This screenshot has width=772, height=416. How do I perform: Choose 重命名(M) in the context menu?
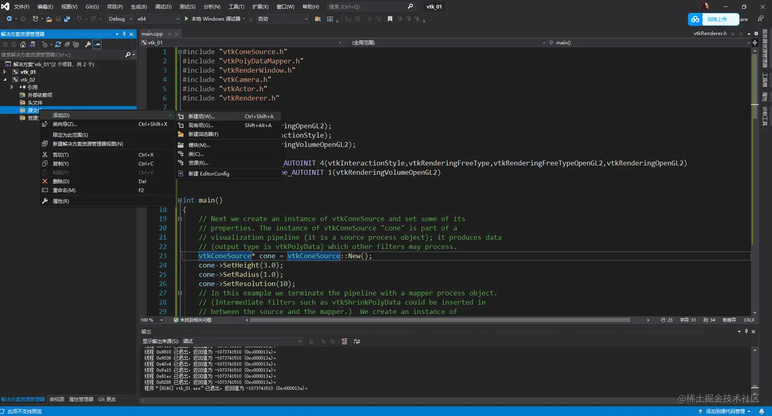[64, 190]
